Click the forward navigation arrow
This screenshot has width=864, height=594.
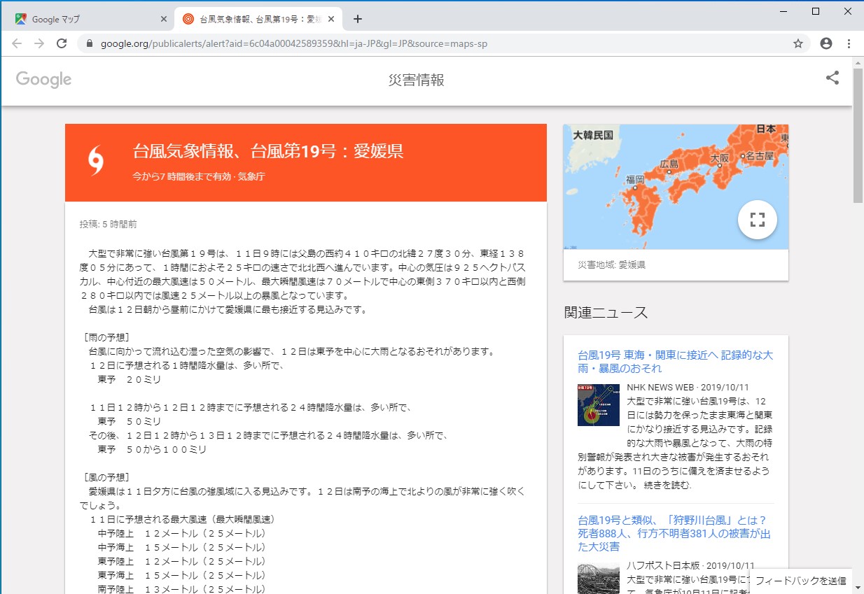pyautogui.click(x=39, y=43)
